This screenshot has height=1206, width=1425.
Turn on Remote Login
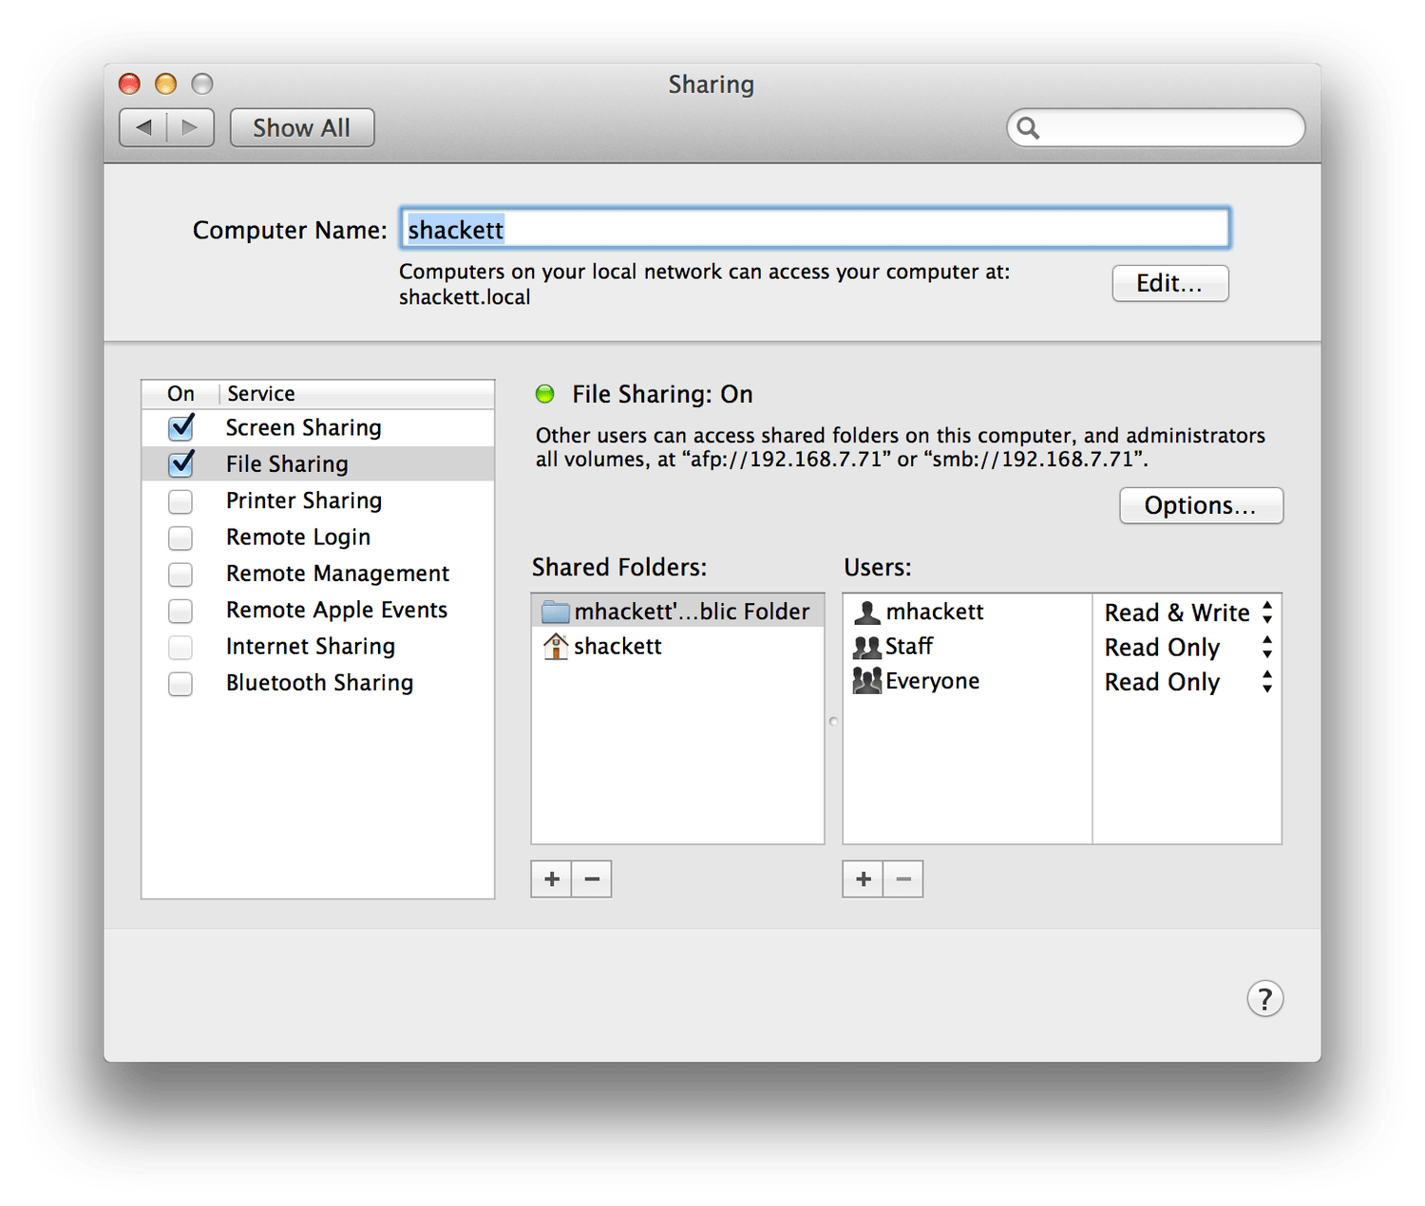coord(180,537)
